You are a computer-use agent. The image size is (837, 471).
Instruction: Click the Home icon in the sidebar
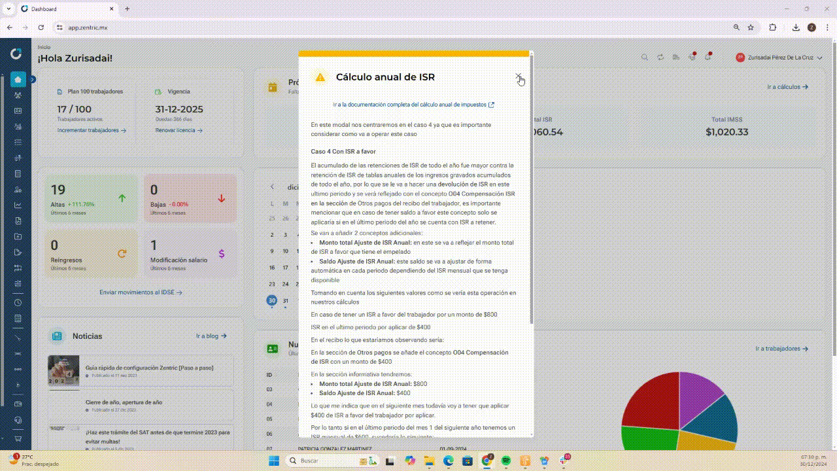[18, 79]
